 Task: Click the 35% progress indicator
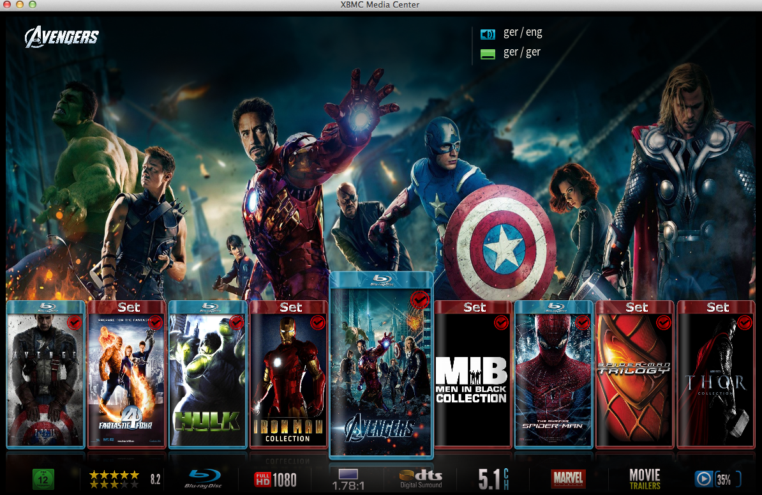pyautogui.click(x=727, y=480)
